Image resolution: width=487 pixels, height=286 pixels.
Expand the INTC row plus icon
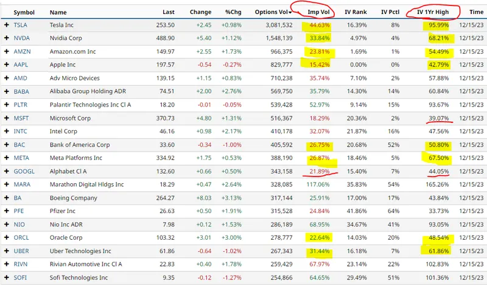pyautogui.click(x=7, y=131)
